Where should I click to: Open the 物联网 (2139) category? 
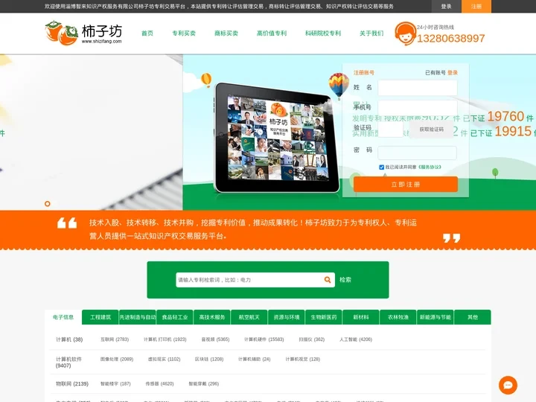click(x=72, y=384)
